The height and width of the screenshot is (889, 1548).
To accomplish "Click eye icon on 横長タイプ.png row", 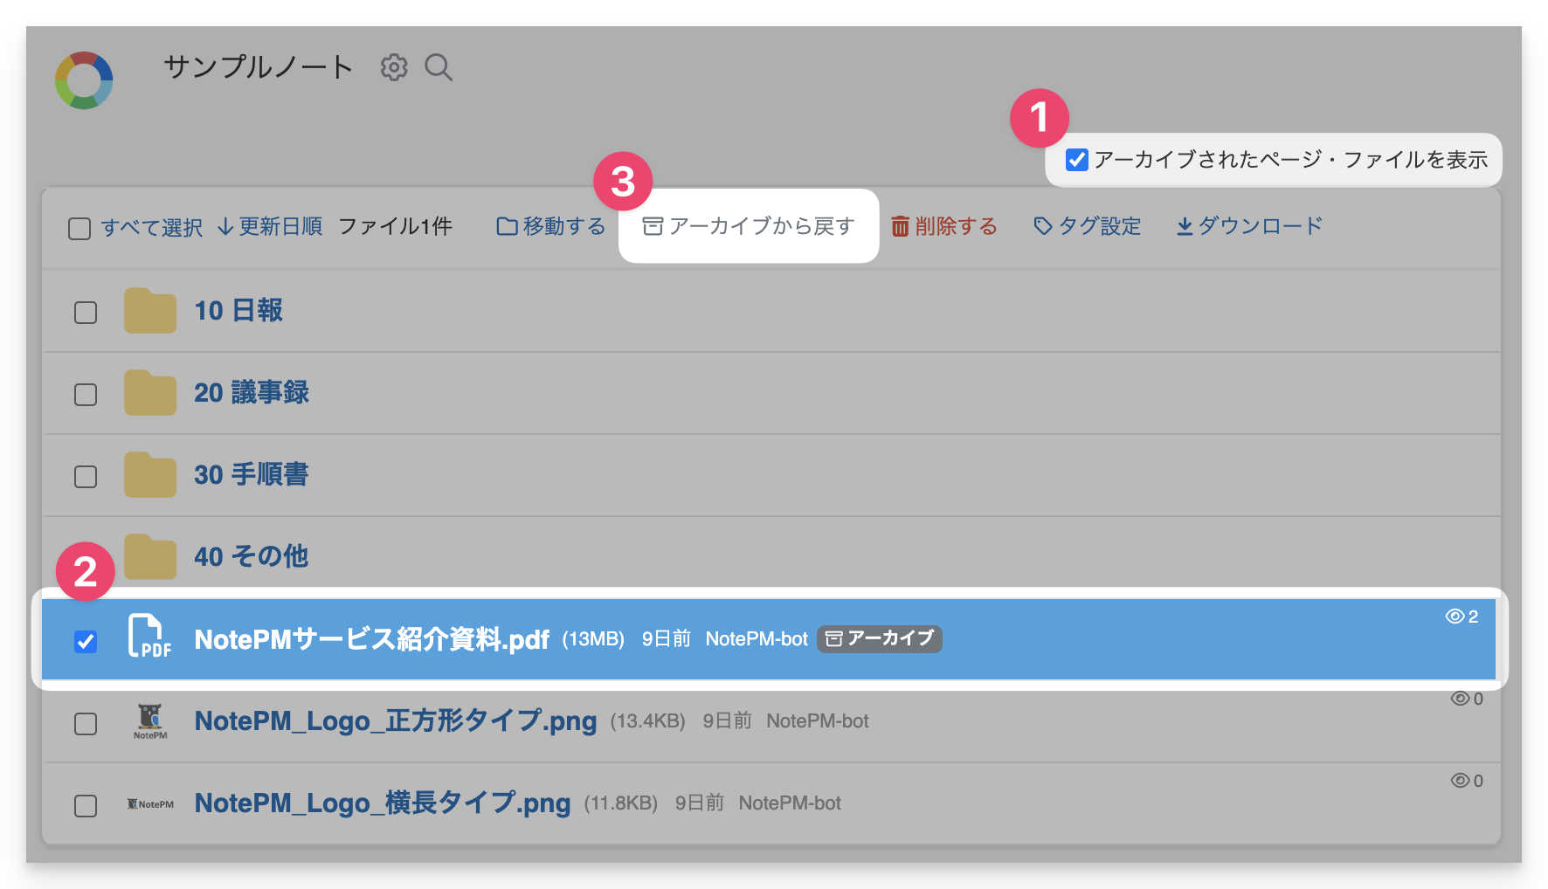I will [x=1460, y=781].
